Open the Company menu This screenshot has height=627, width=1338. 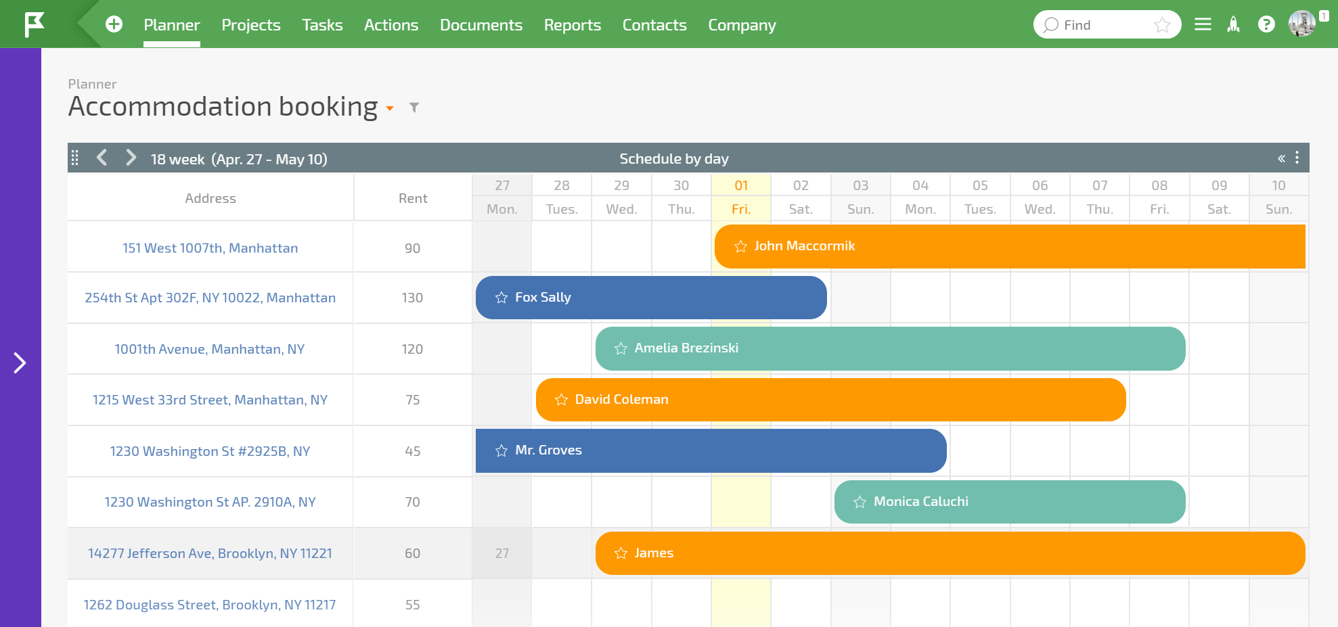(742, 25)
